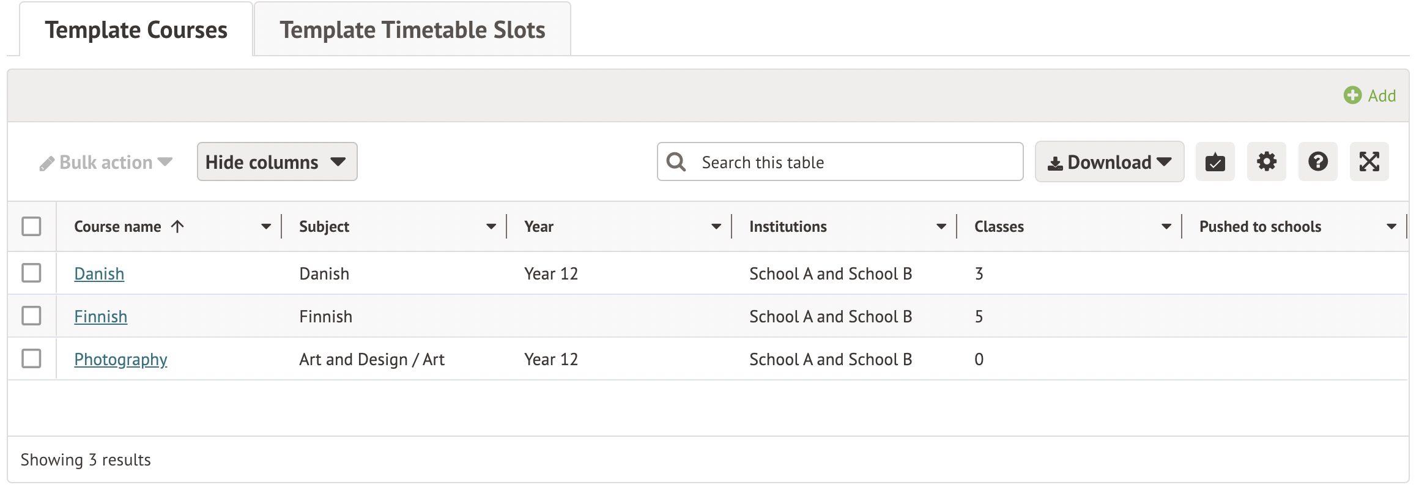Click the help question mark icon
1419x493 pixels.
(x=1317, y=162)
